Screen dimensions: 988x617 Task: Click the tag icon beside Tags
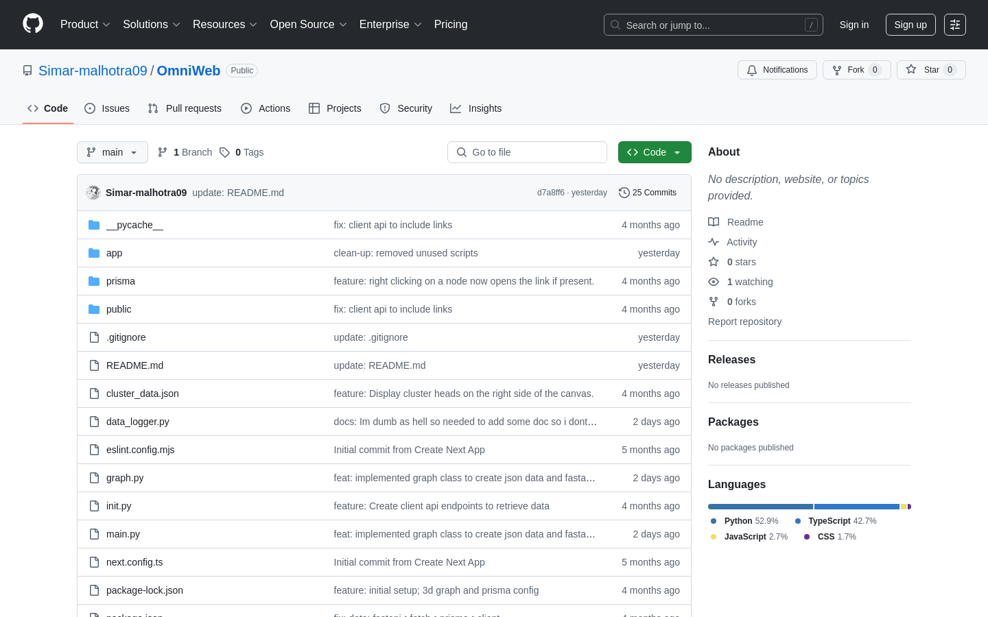[x=224, y=152]
